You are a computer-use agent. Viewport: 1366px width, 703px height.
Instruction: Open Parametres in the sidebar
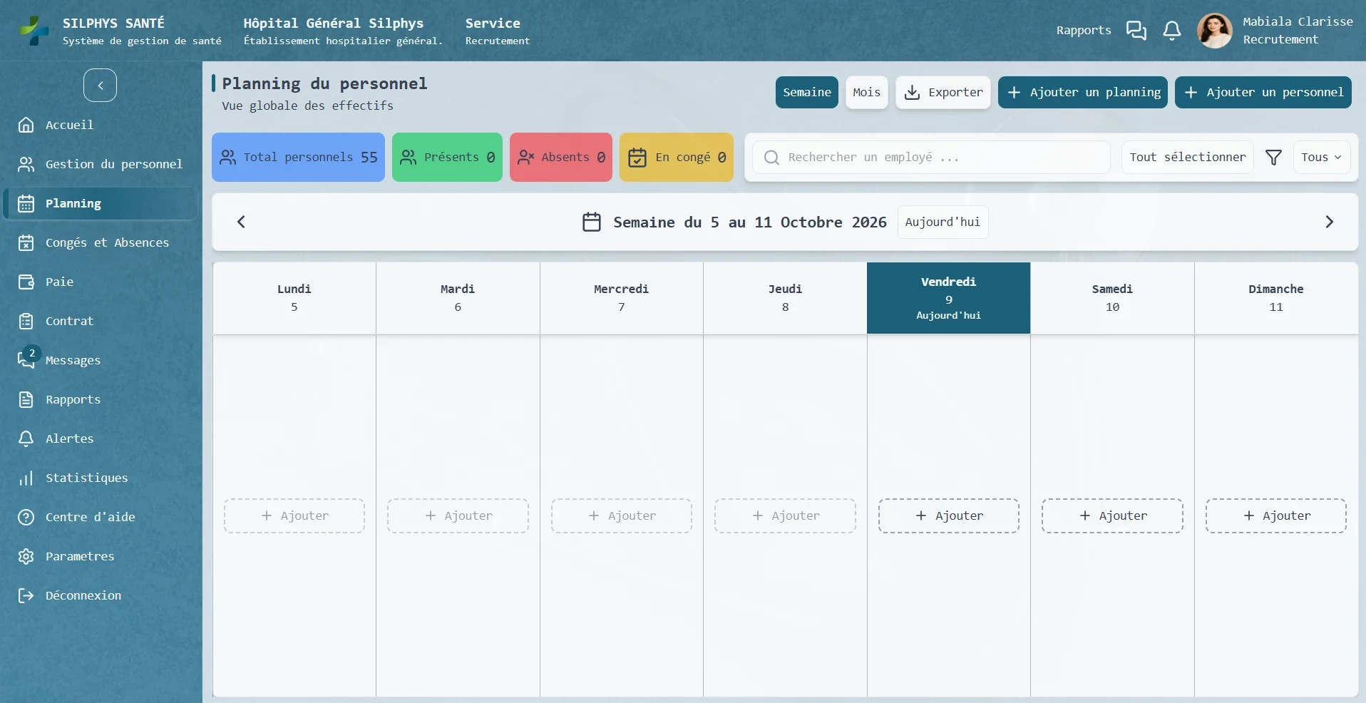point(100,556)
